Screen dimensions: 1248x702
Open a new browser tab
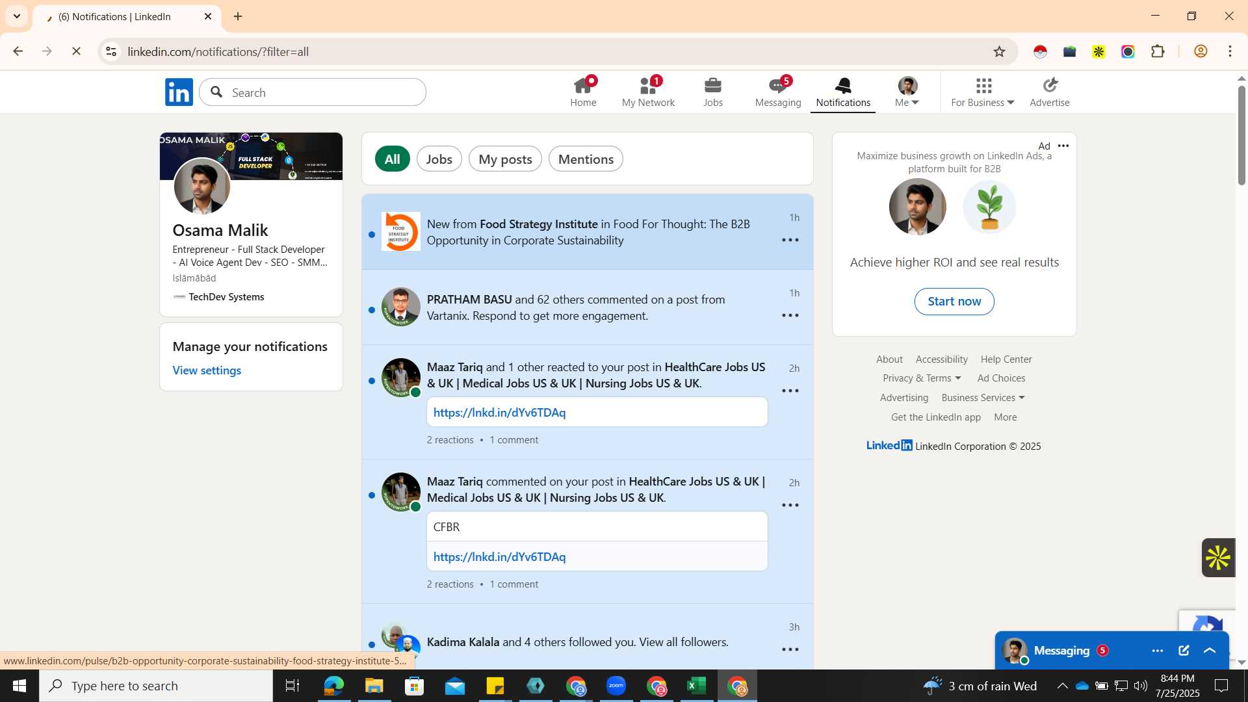(238, 16)
